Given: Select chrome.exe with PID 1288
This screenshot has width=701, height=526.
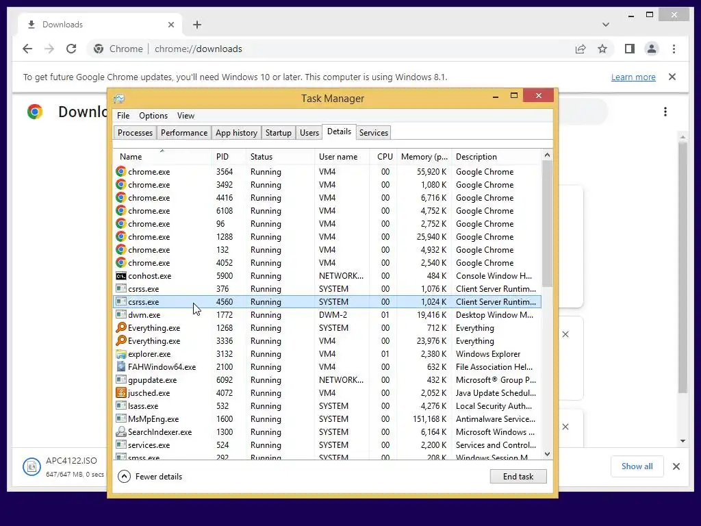Looking at the screenshot, I should tap(327, 237).
